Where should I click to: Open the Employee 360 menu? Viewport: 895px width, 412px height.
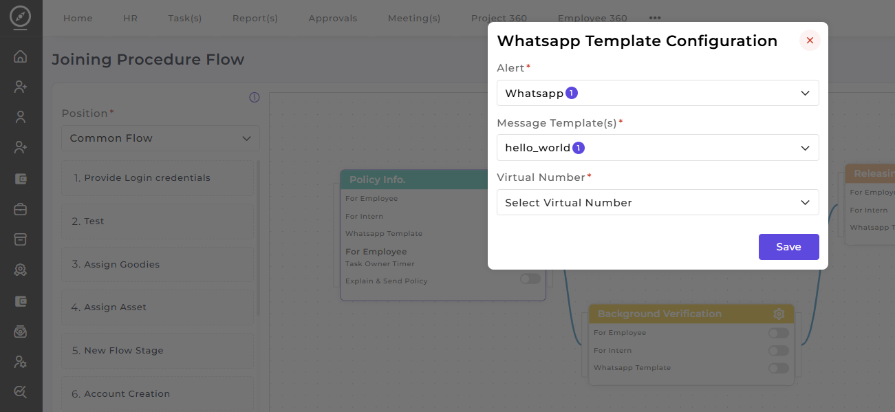[x=592, y=19]
